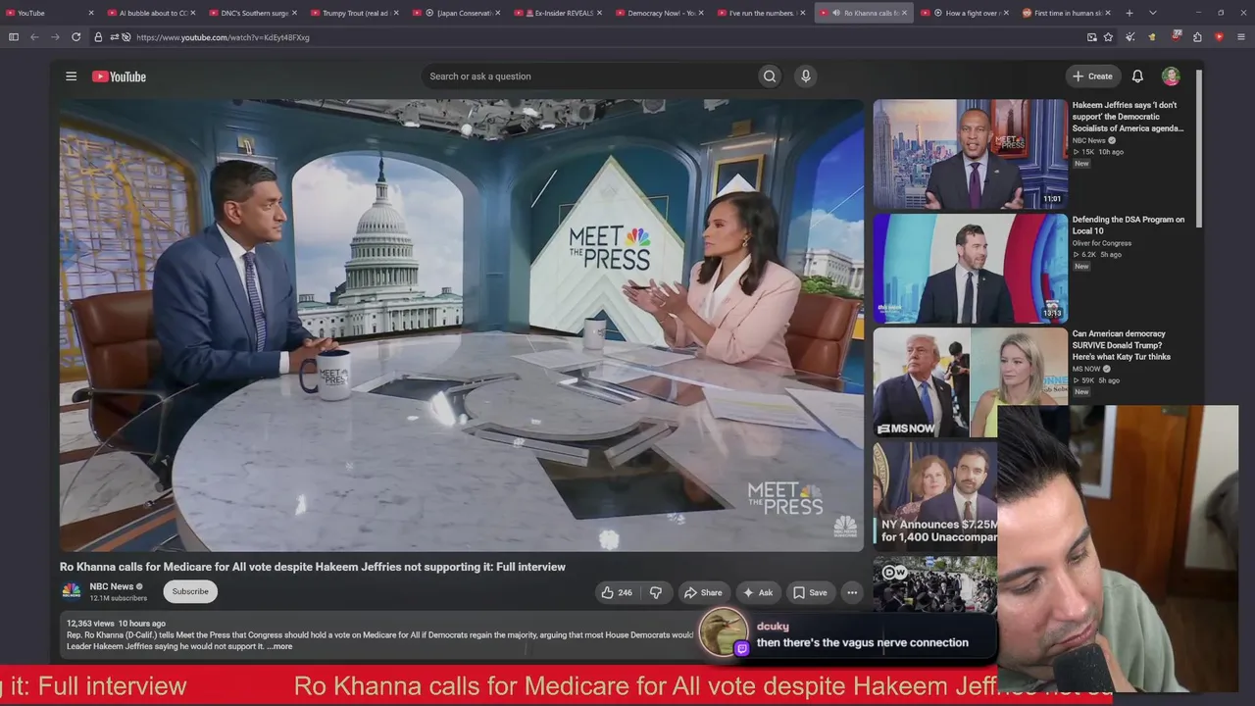Open a new browser tab

(1129, 13)
